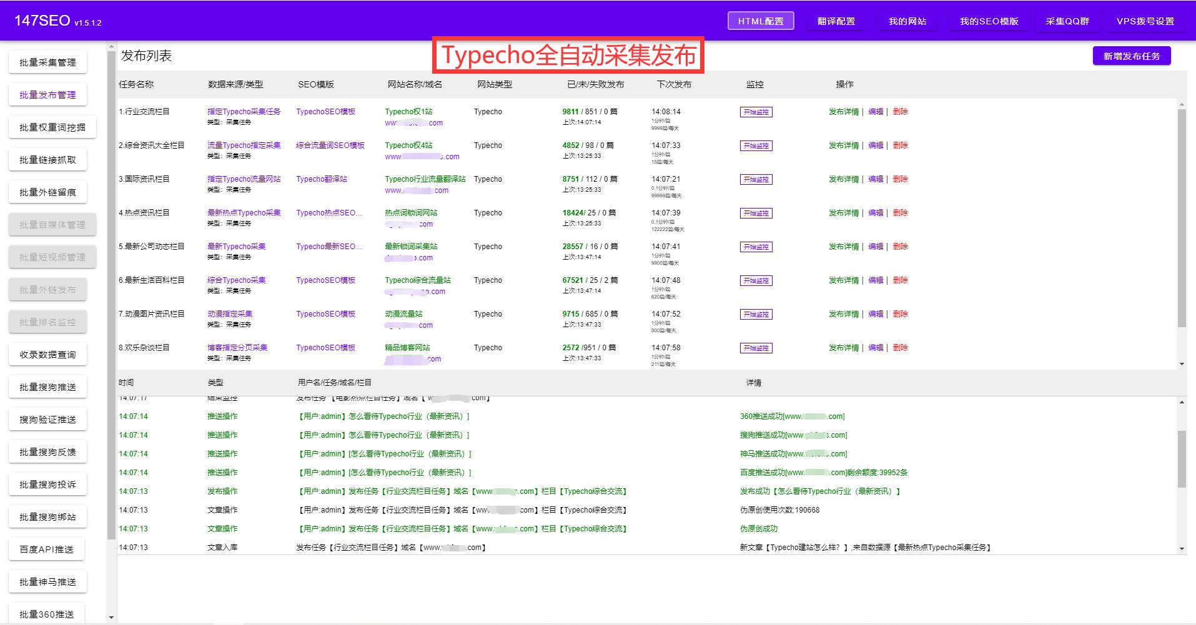Click 编辑 for 1.行业交流栏目
This screenshot has height=625, width=1196.
(876, 112)
